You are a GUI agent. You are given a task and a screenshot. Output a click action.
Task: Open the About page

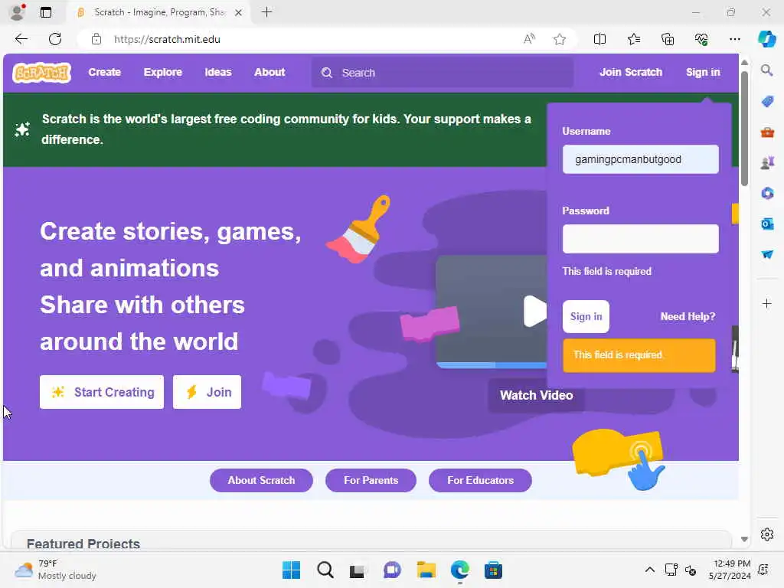[269, 72]
